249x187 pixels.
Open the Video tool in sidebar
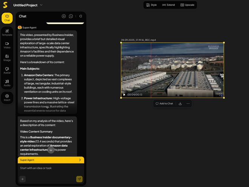7,45
